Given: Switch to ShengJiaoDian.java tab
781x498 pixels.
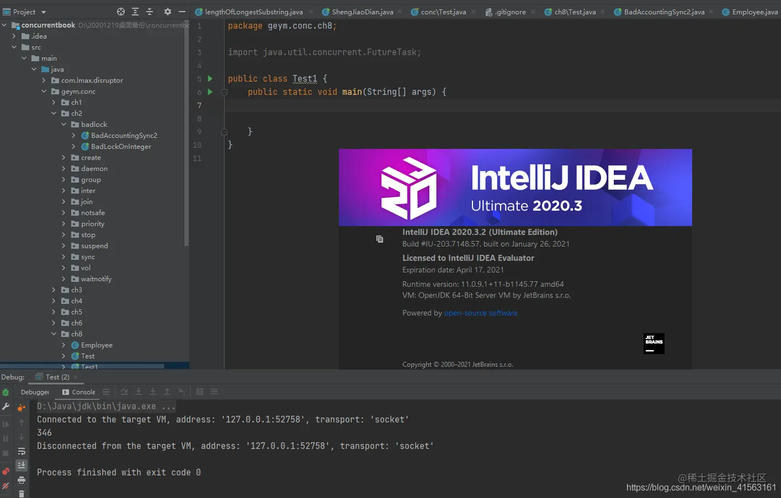Looking at the screenshot, I should 363,12.
